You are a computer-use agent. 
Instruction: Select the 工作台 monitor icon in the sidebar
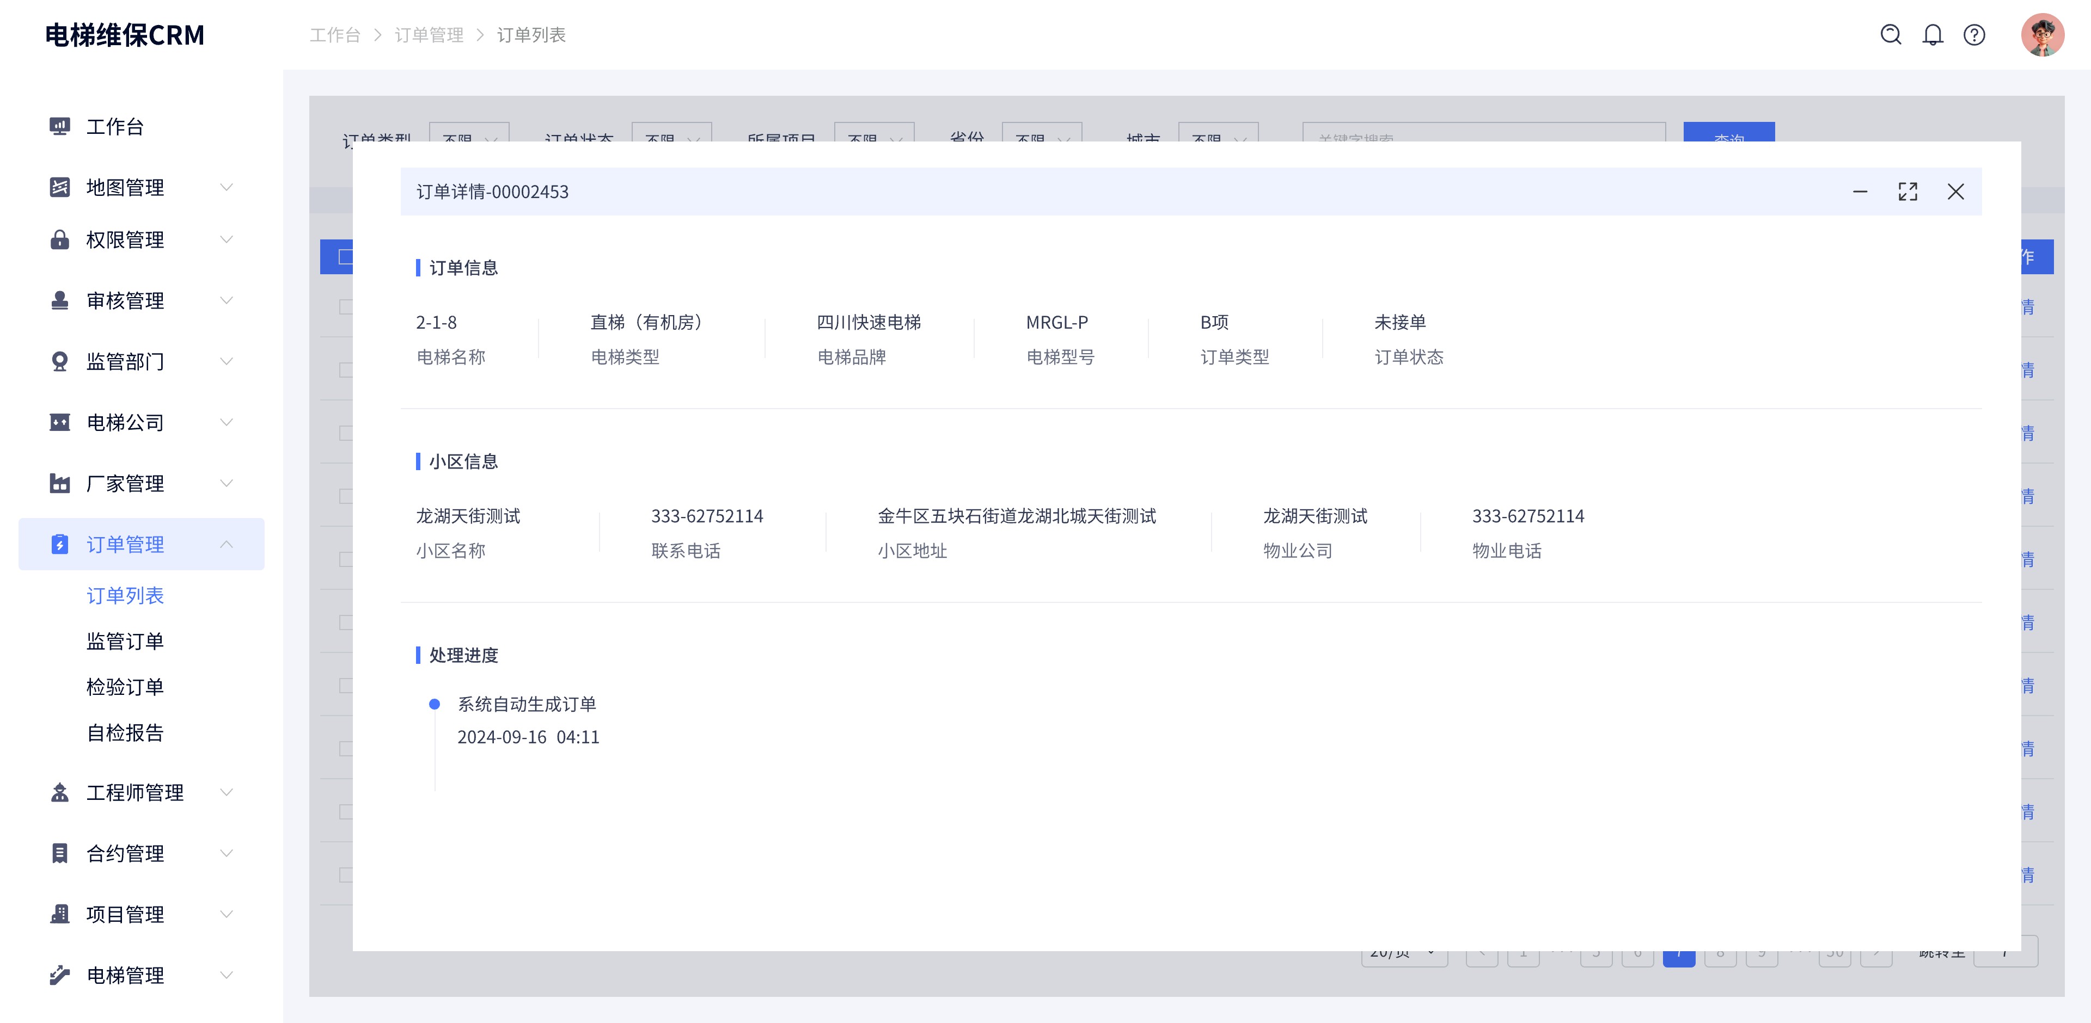(x=59, y=126)
